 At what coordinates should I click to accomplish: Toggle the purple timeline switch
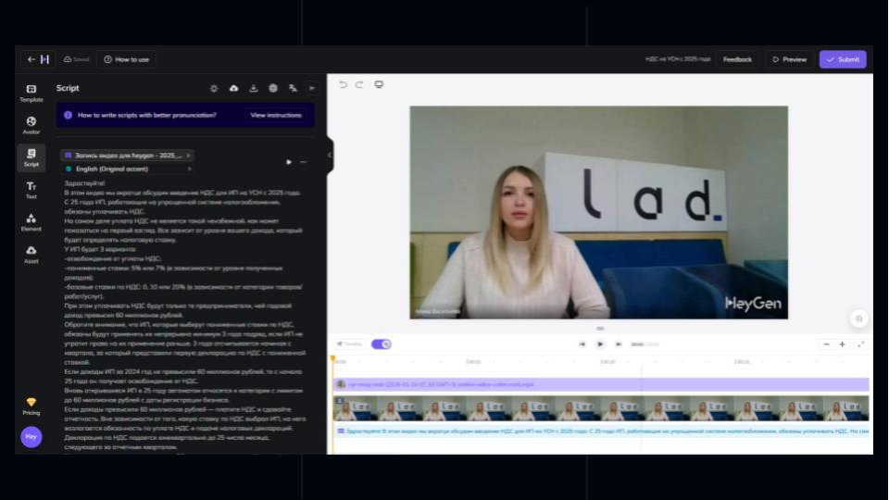pos(381,344)
